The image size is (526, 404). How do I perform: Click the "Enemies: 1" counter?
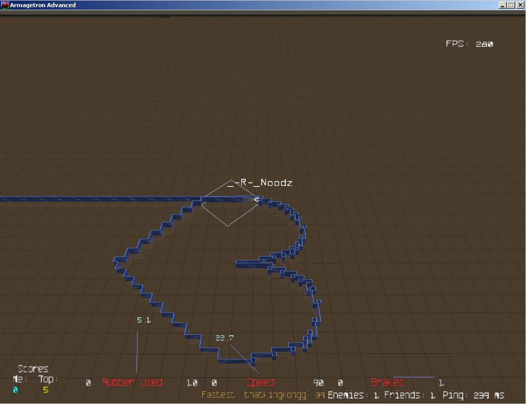tap(353, 395)
